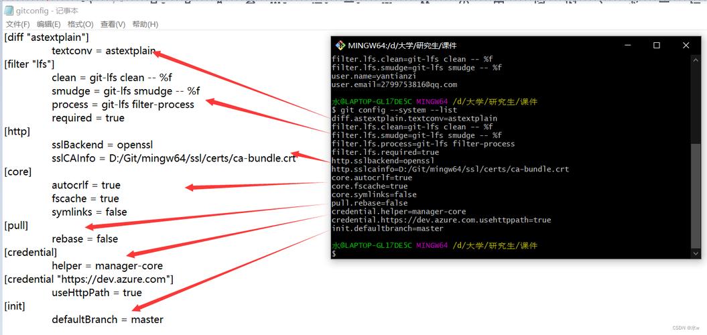Image resolution: width=707 pixels, height=335 pixels.
Task: Click 'http.sslbackend=openssl' in terminal
Action: 383,161
